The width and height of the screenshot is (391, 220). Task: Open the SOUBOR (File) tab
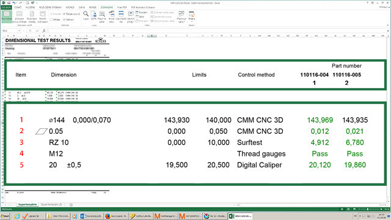tap(6, 7)
